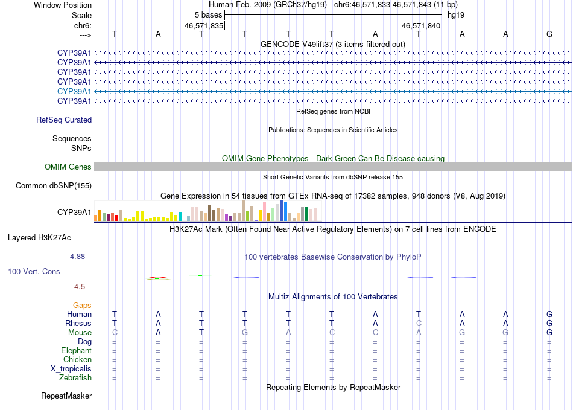Click the 100 Vert. Cons label

pyautogui.click(x=34, y=271)
